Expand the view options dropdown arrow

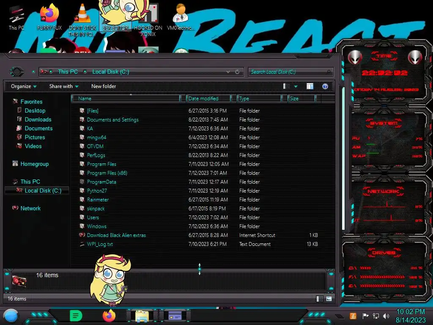click(296, 86)
